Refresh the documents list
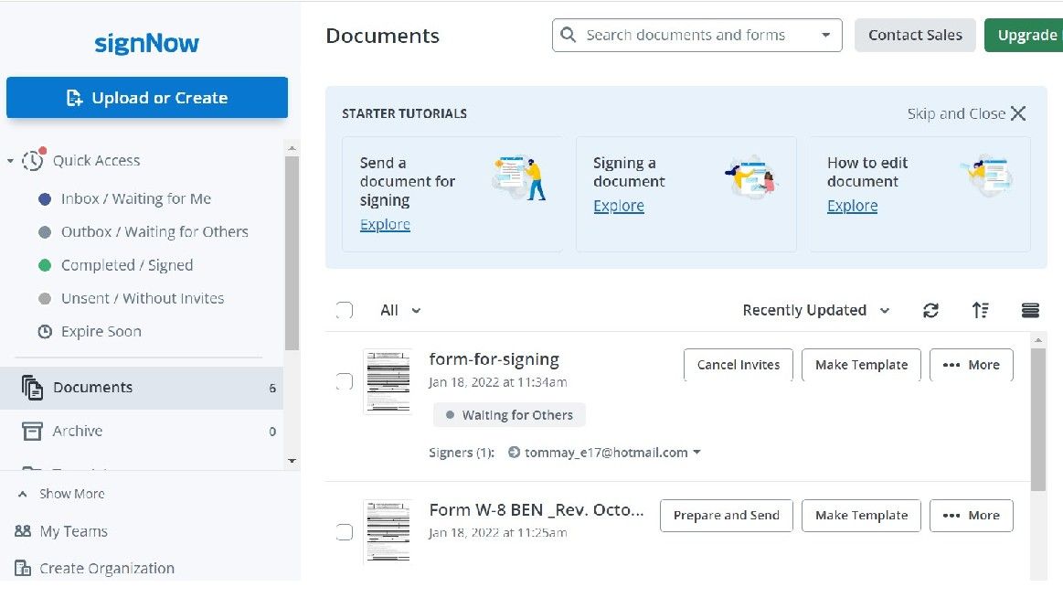Viewport: 1063px width, 598px height. (930, 310)
